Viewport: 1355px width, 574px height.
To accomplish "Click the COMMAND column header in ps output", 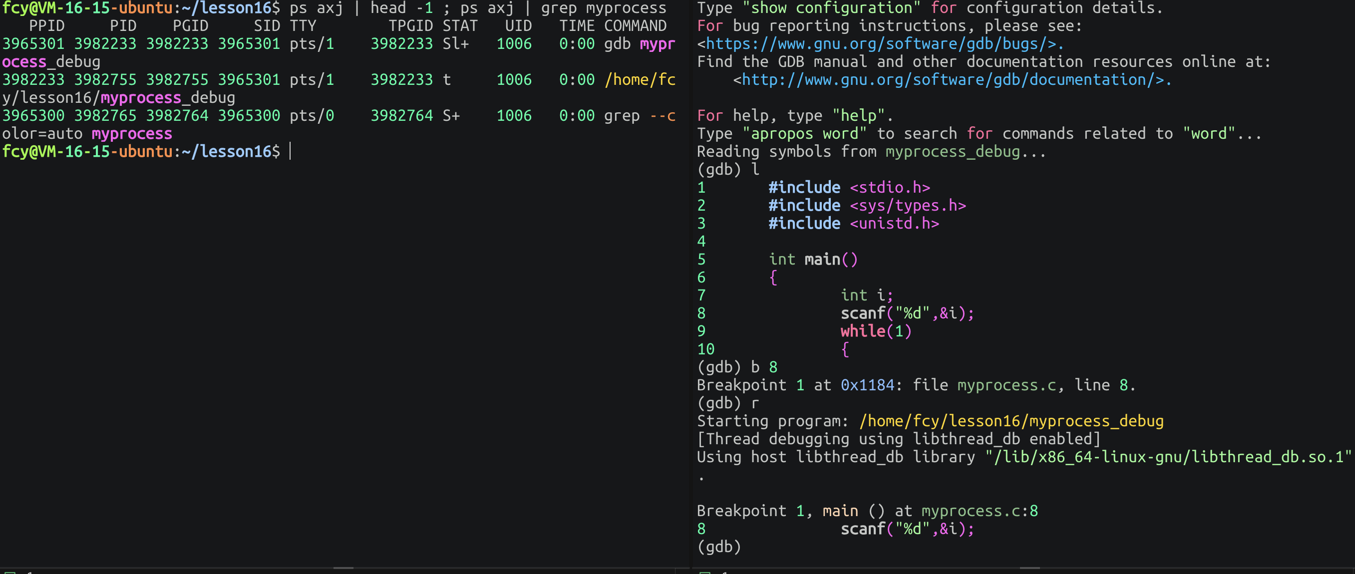I will [635, 26].
